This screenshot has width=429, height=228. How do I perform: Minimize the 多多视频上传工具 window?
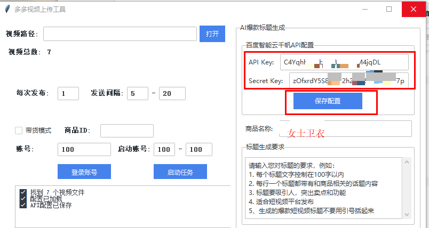[365, 9]
